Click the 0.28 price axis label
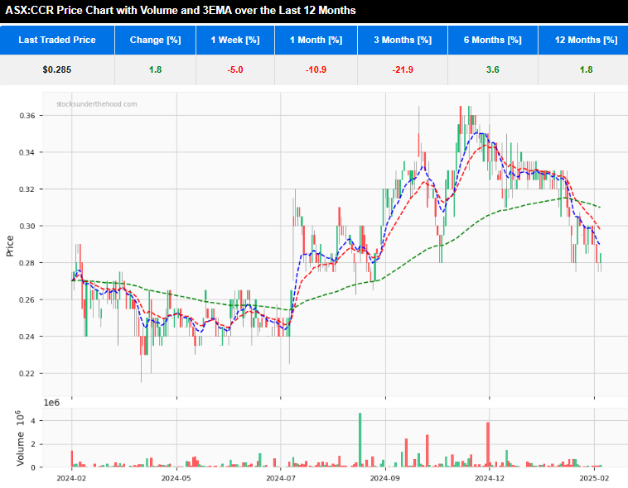The height and width of the screenshot is (488, 628). point(27,263)
